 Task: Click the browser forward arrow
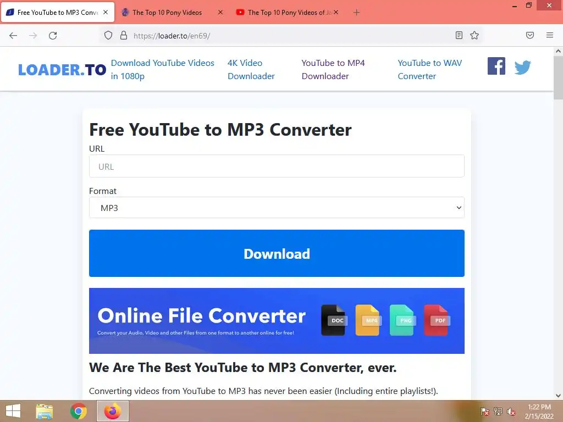tap(33, 36)
